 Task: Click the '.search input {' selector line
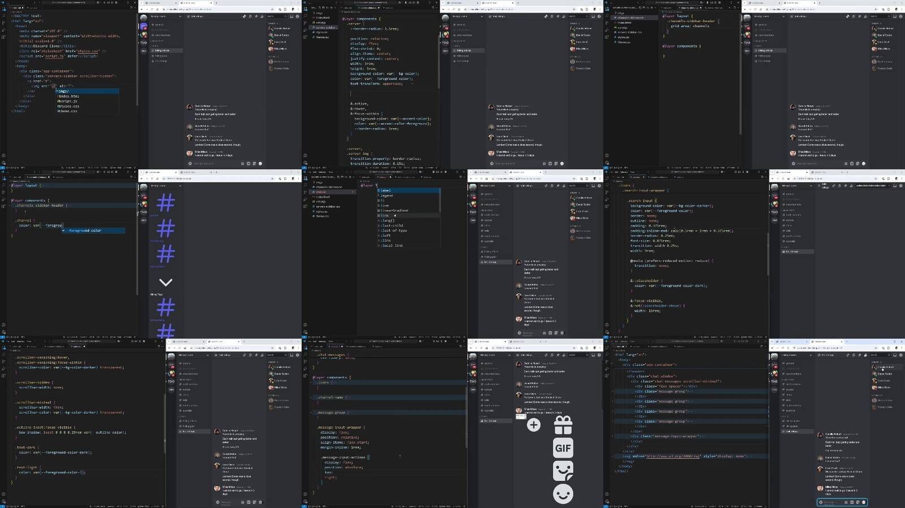coord(643,201)
